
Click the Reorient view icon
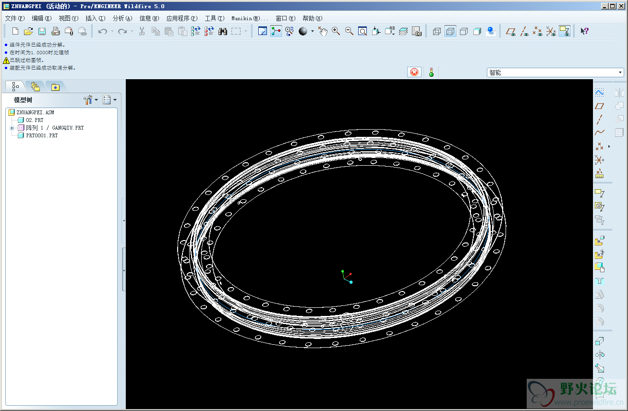pos(376,31)
